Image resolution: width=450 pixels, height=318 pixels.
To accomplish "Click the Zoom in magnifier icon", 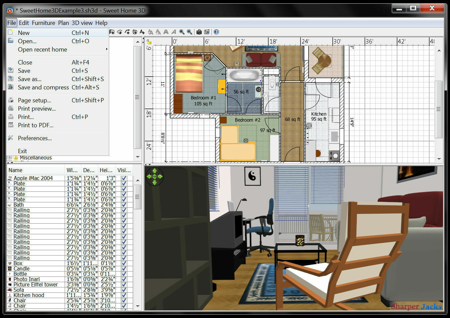I will tap(182, 32).
